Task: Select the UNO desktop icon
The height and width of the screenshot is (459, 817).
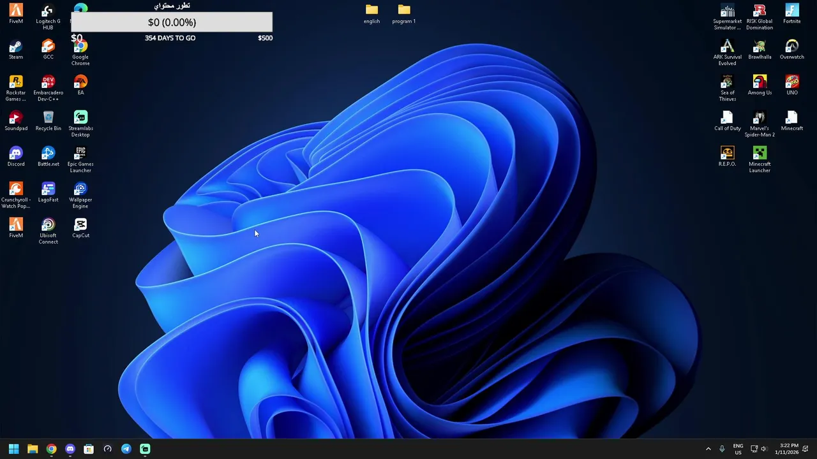Action: [791, 85]
